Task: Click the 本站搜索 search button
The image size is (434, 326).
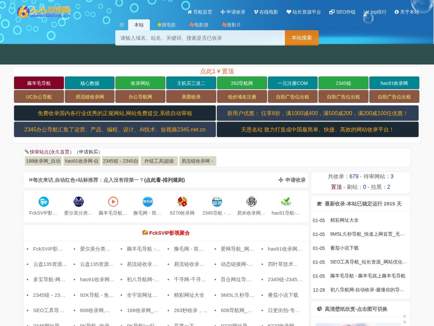Action: coord(301,38)
